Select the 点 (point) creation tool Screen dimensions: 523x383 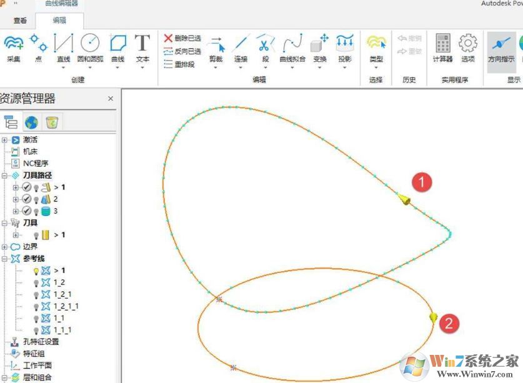click(x=39, y=47)
